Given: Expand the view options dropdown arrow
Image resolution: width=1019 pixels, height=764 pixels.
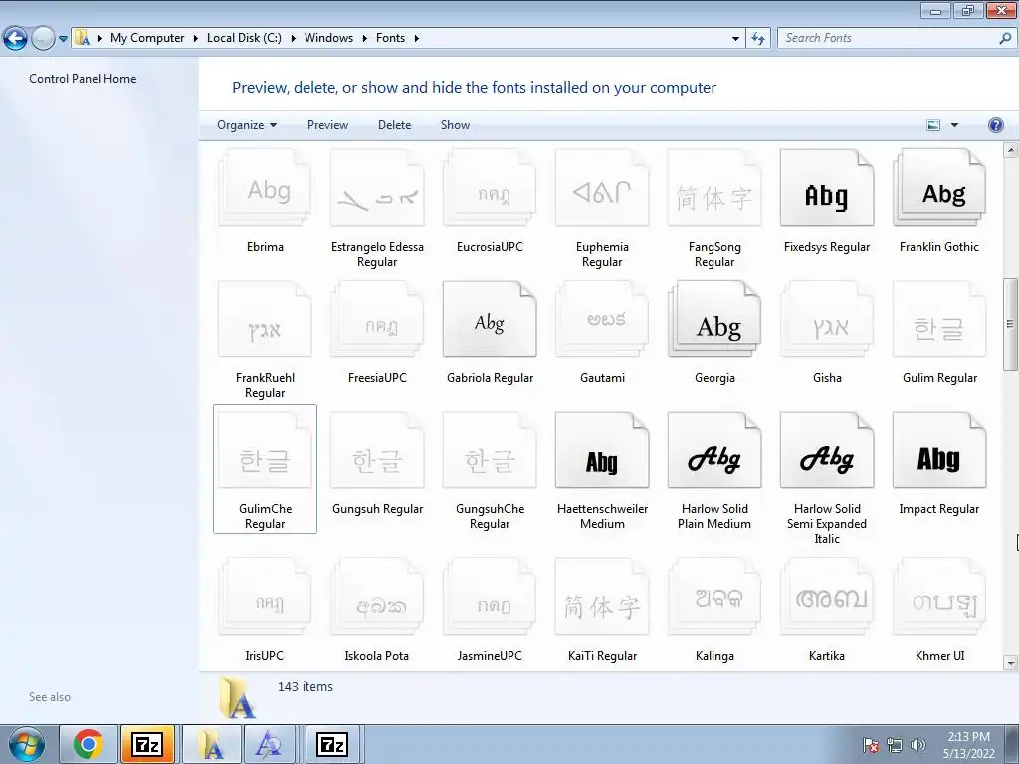Looking at the screenshot, I should [x=954, y=125].
